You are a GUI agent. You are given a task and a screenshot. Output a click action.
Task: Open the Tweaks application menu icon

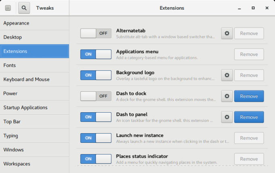point(8,8)
